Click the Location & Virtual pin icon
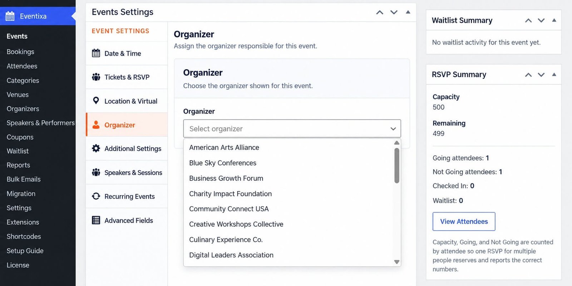 click(x=96, y=100)
